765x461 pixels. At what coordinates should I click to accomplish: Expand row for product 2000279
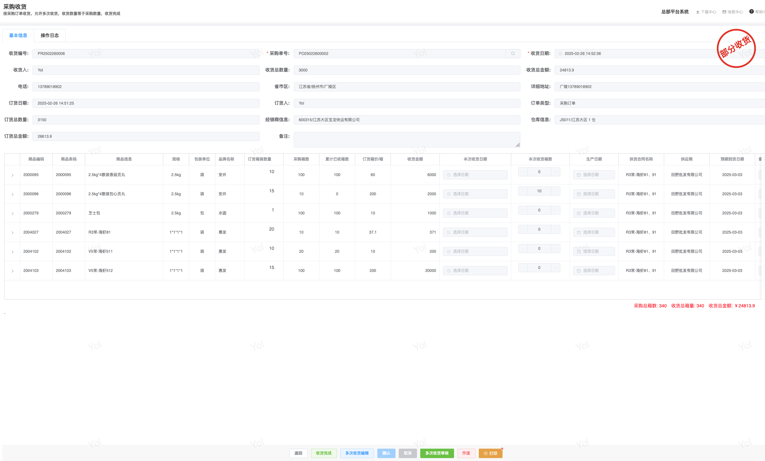coord(12,213)
